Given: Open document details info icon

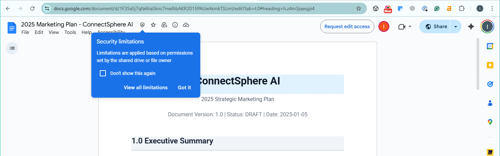Looking at the screenshot, I should click(x=175, y=25).
